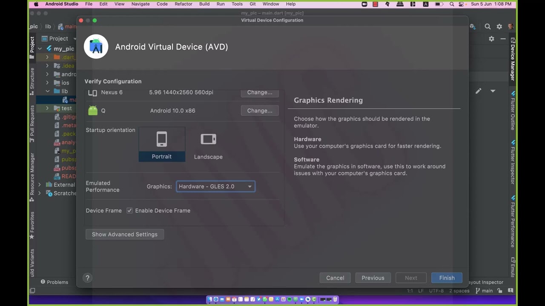Toggle Enable Device Frame checkbox
This screenshot has height=306, width=545.
pos(129,210)
